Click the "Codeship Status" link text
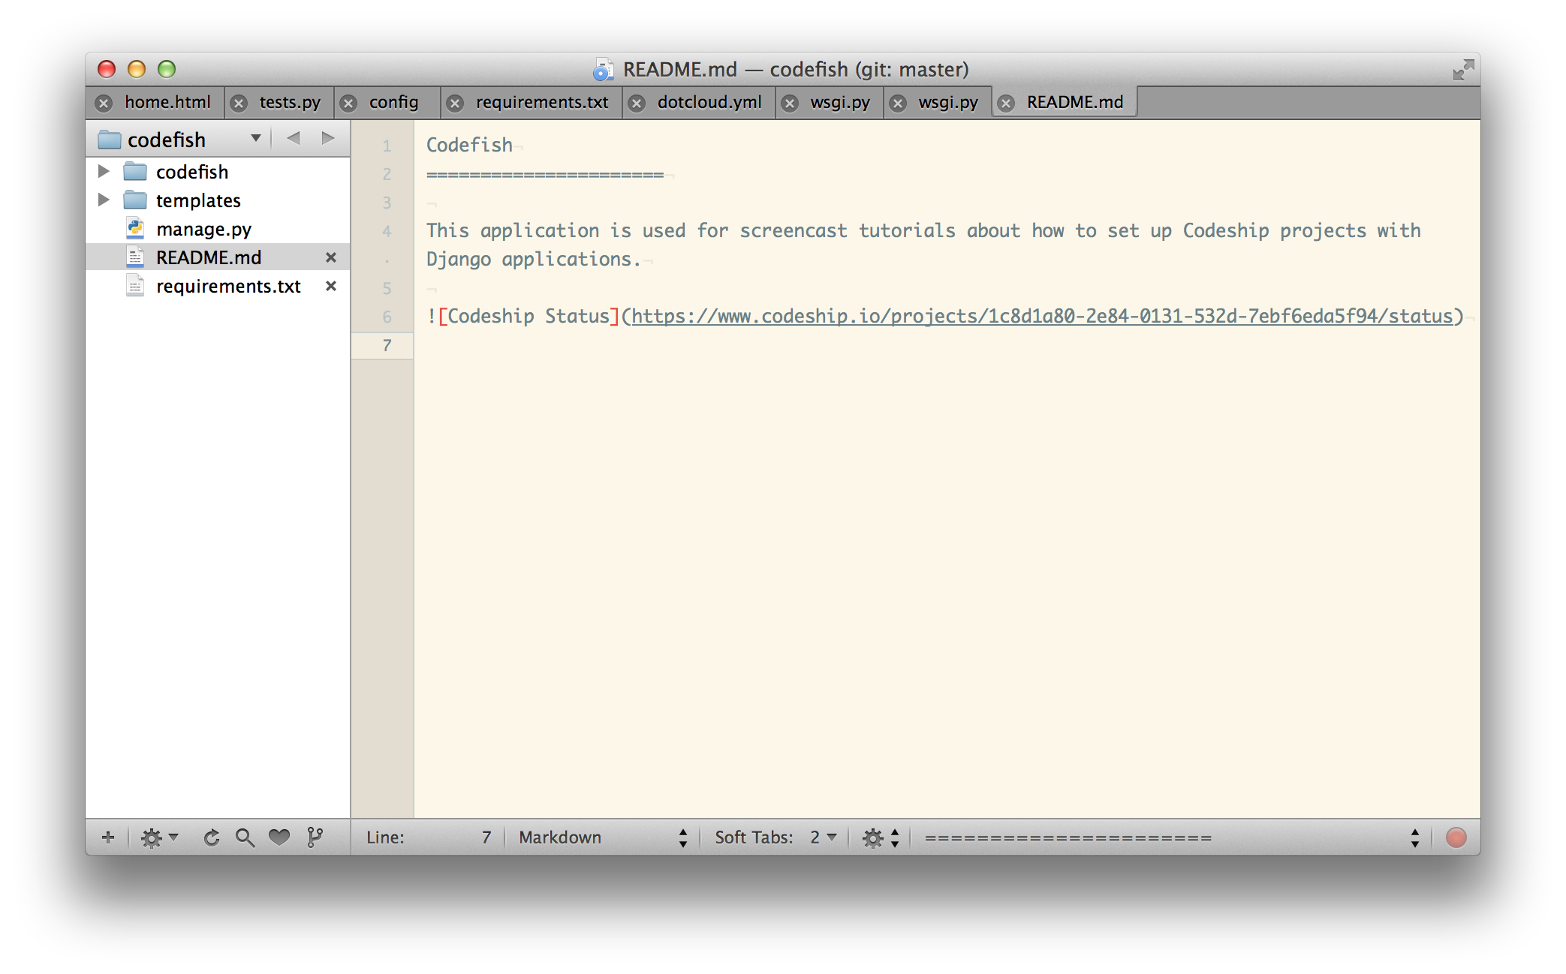The height and width of the screenshot is (974, 1566). 529,316
